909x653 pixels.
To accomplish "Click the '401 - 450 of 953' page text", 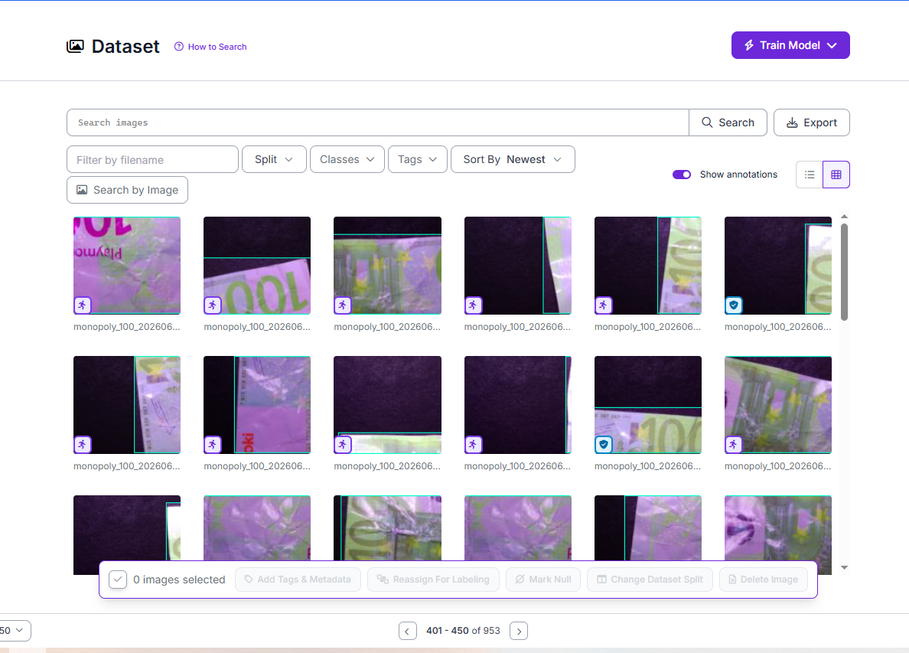I will click(463, 630).
